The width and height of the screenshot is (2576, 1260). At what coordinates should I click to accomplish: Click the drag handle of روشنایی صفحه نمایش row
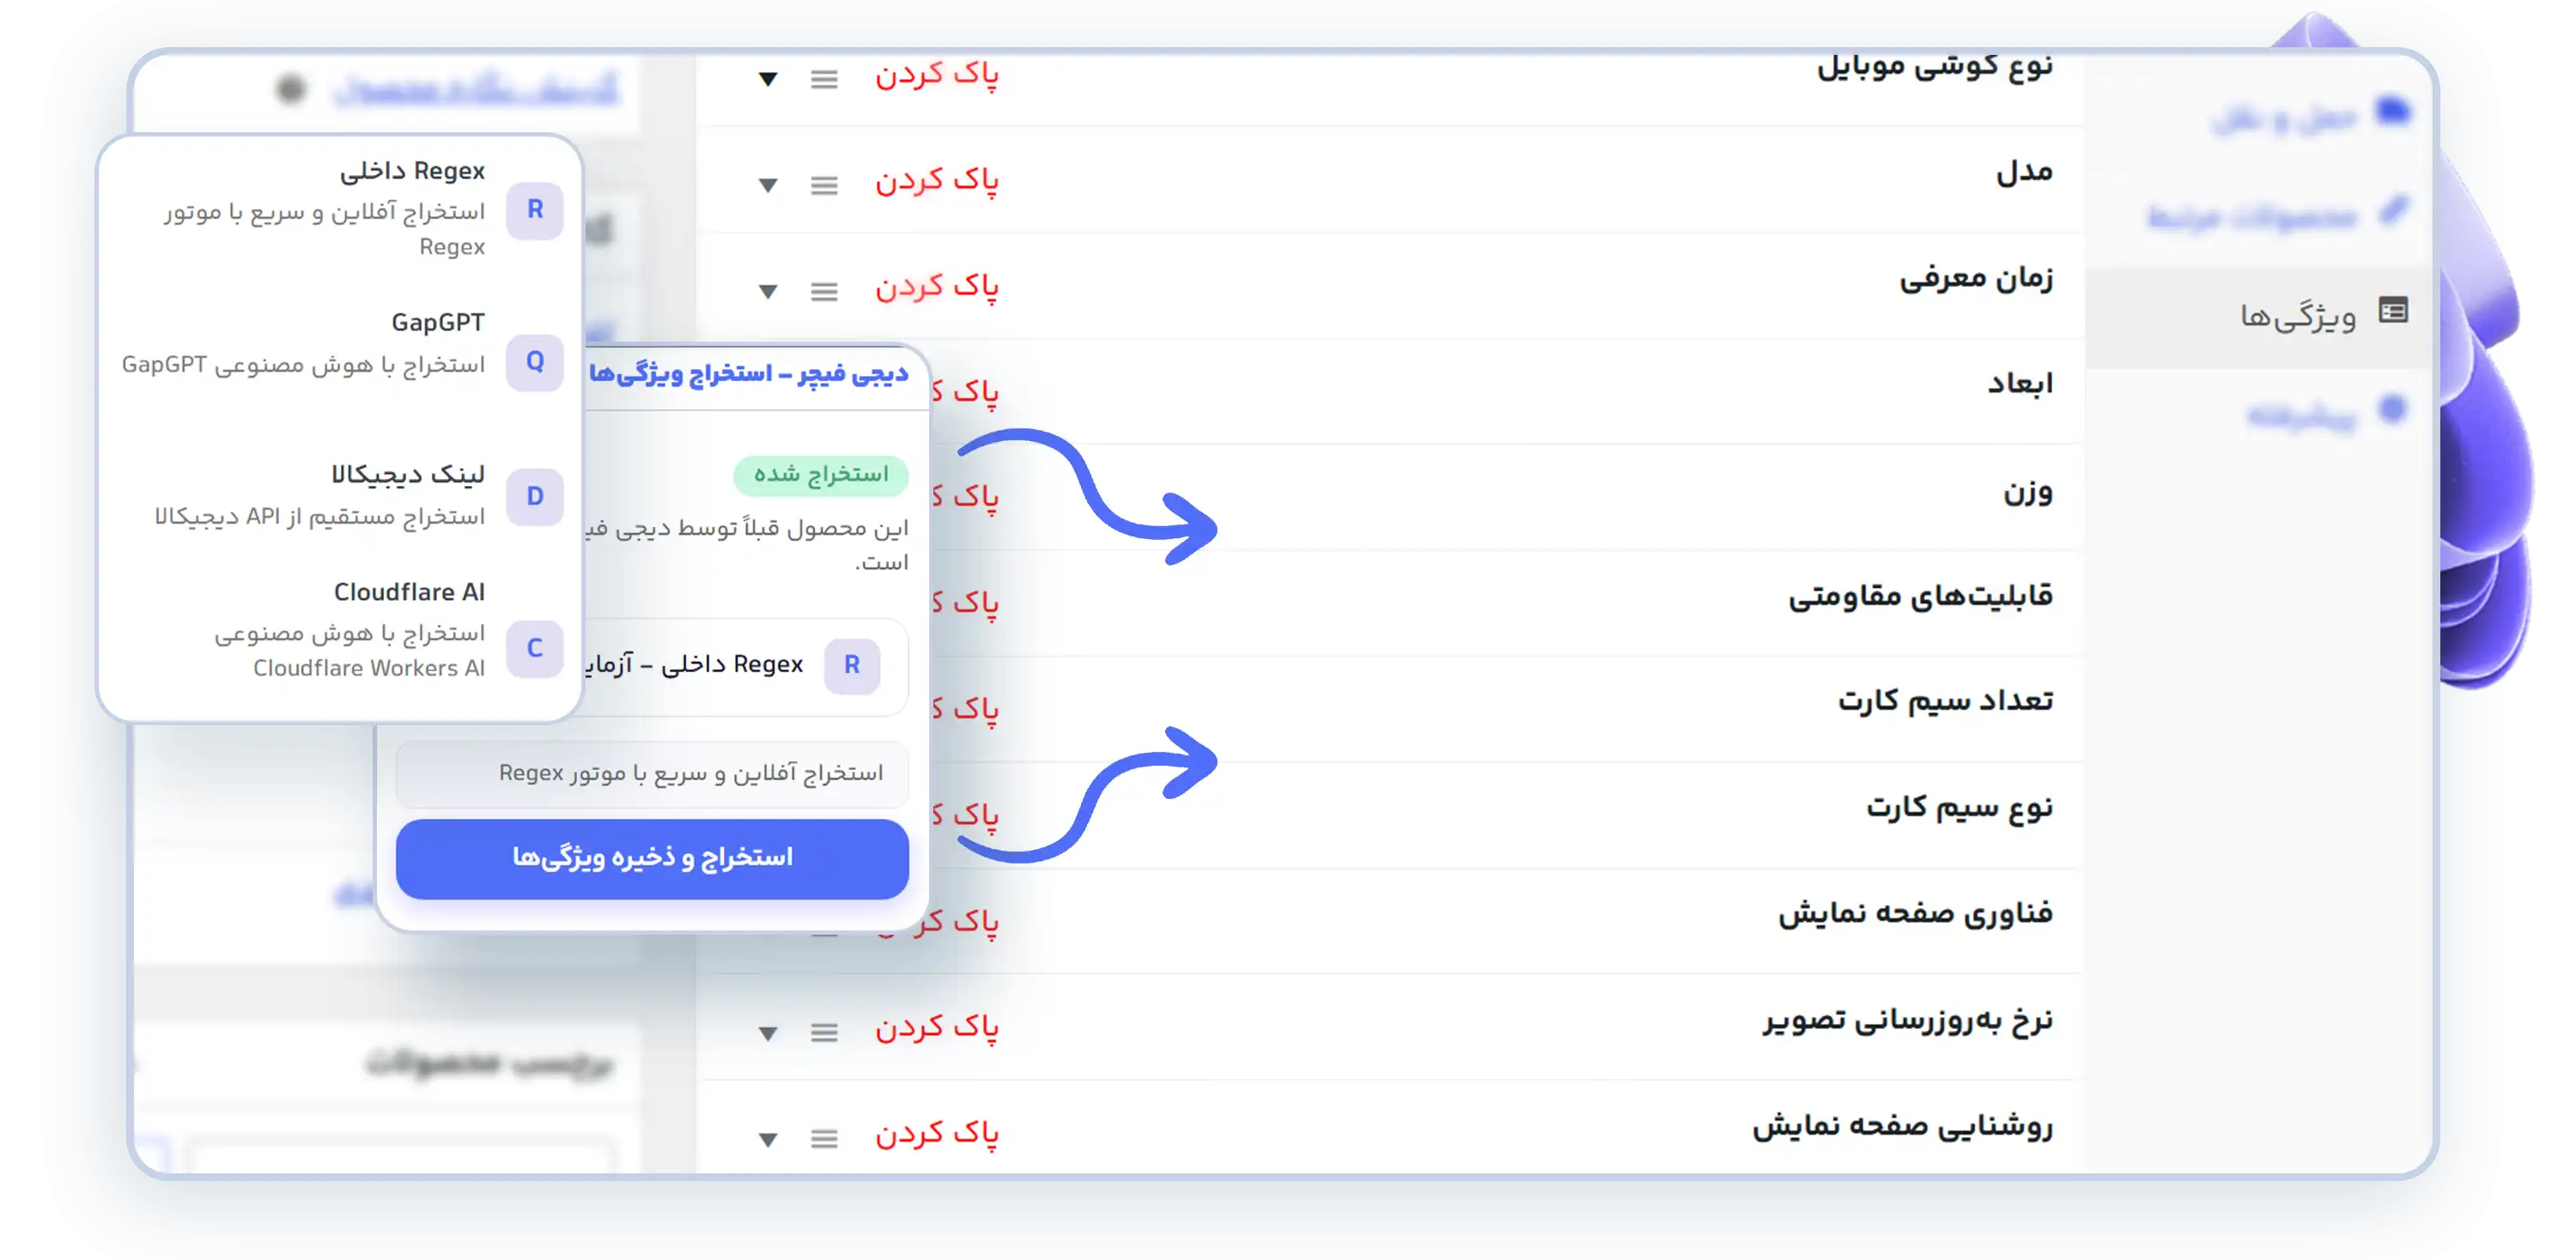coord(824,1138)
